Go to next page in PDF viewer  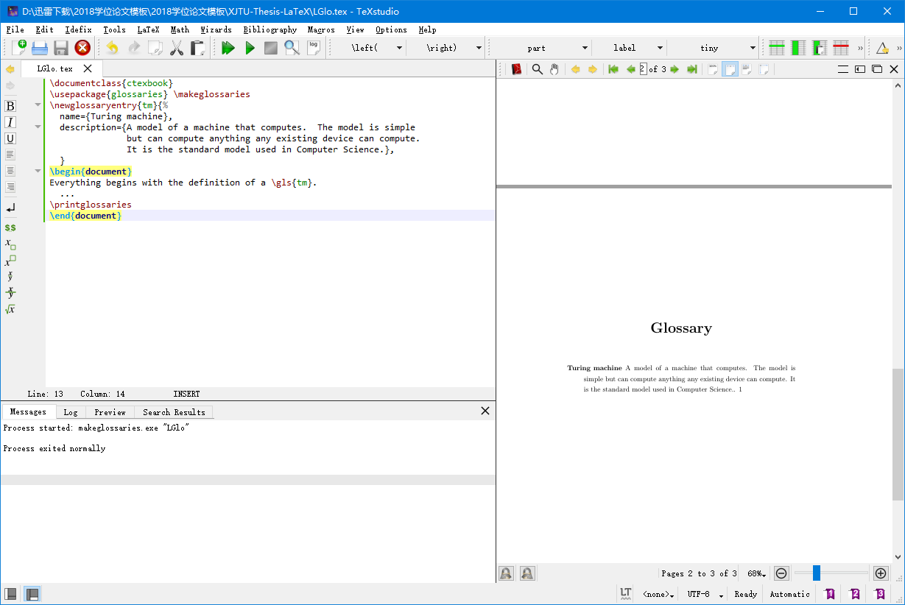675,69
